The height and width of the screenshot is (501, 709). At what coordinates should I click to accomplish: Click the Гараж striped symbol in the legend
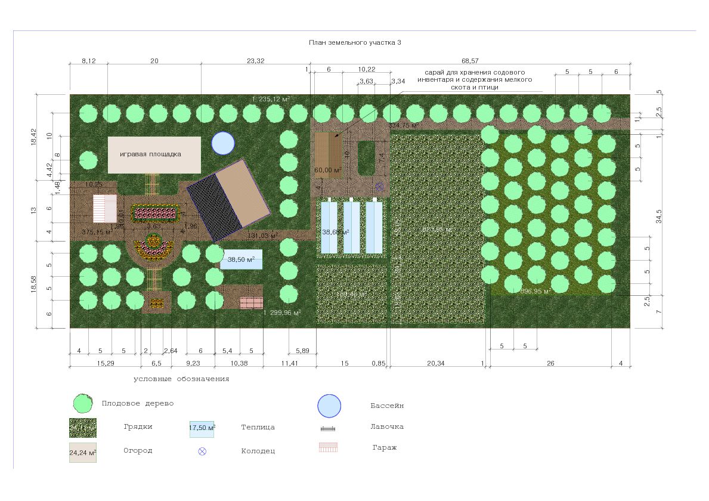click(329, 448)
